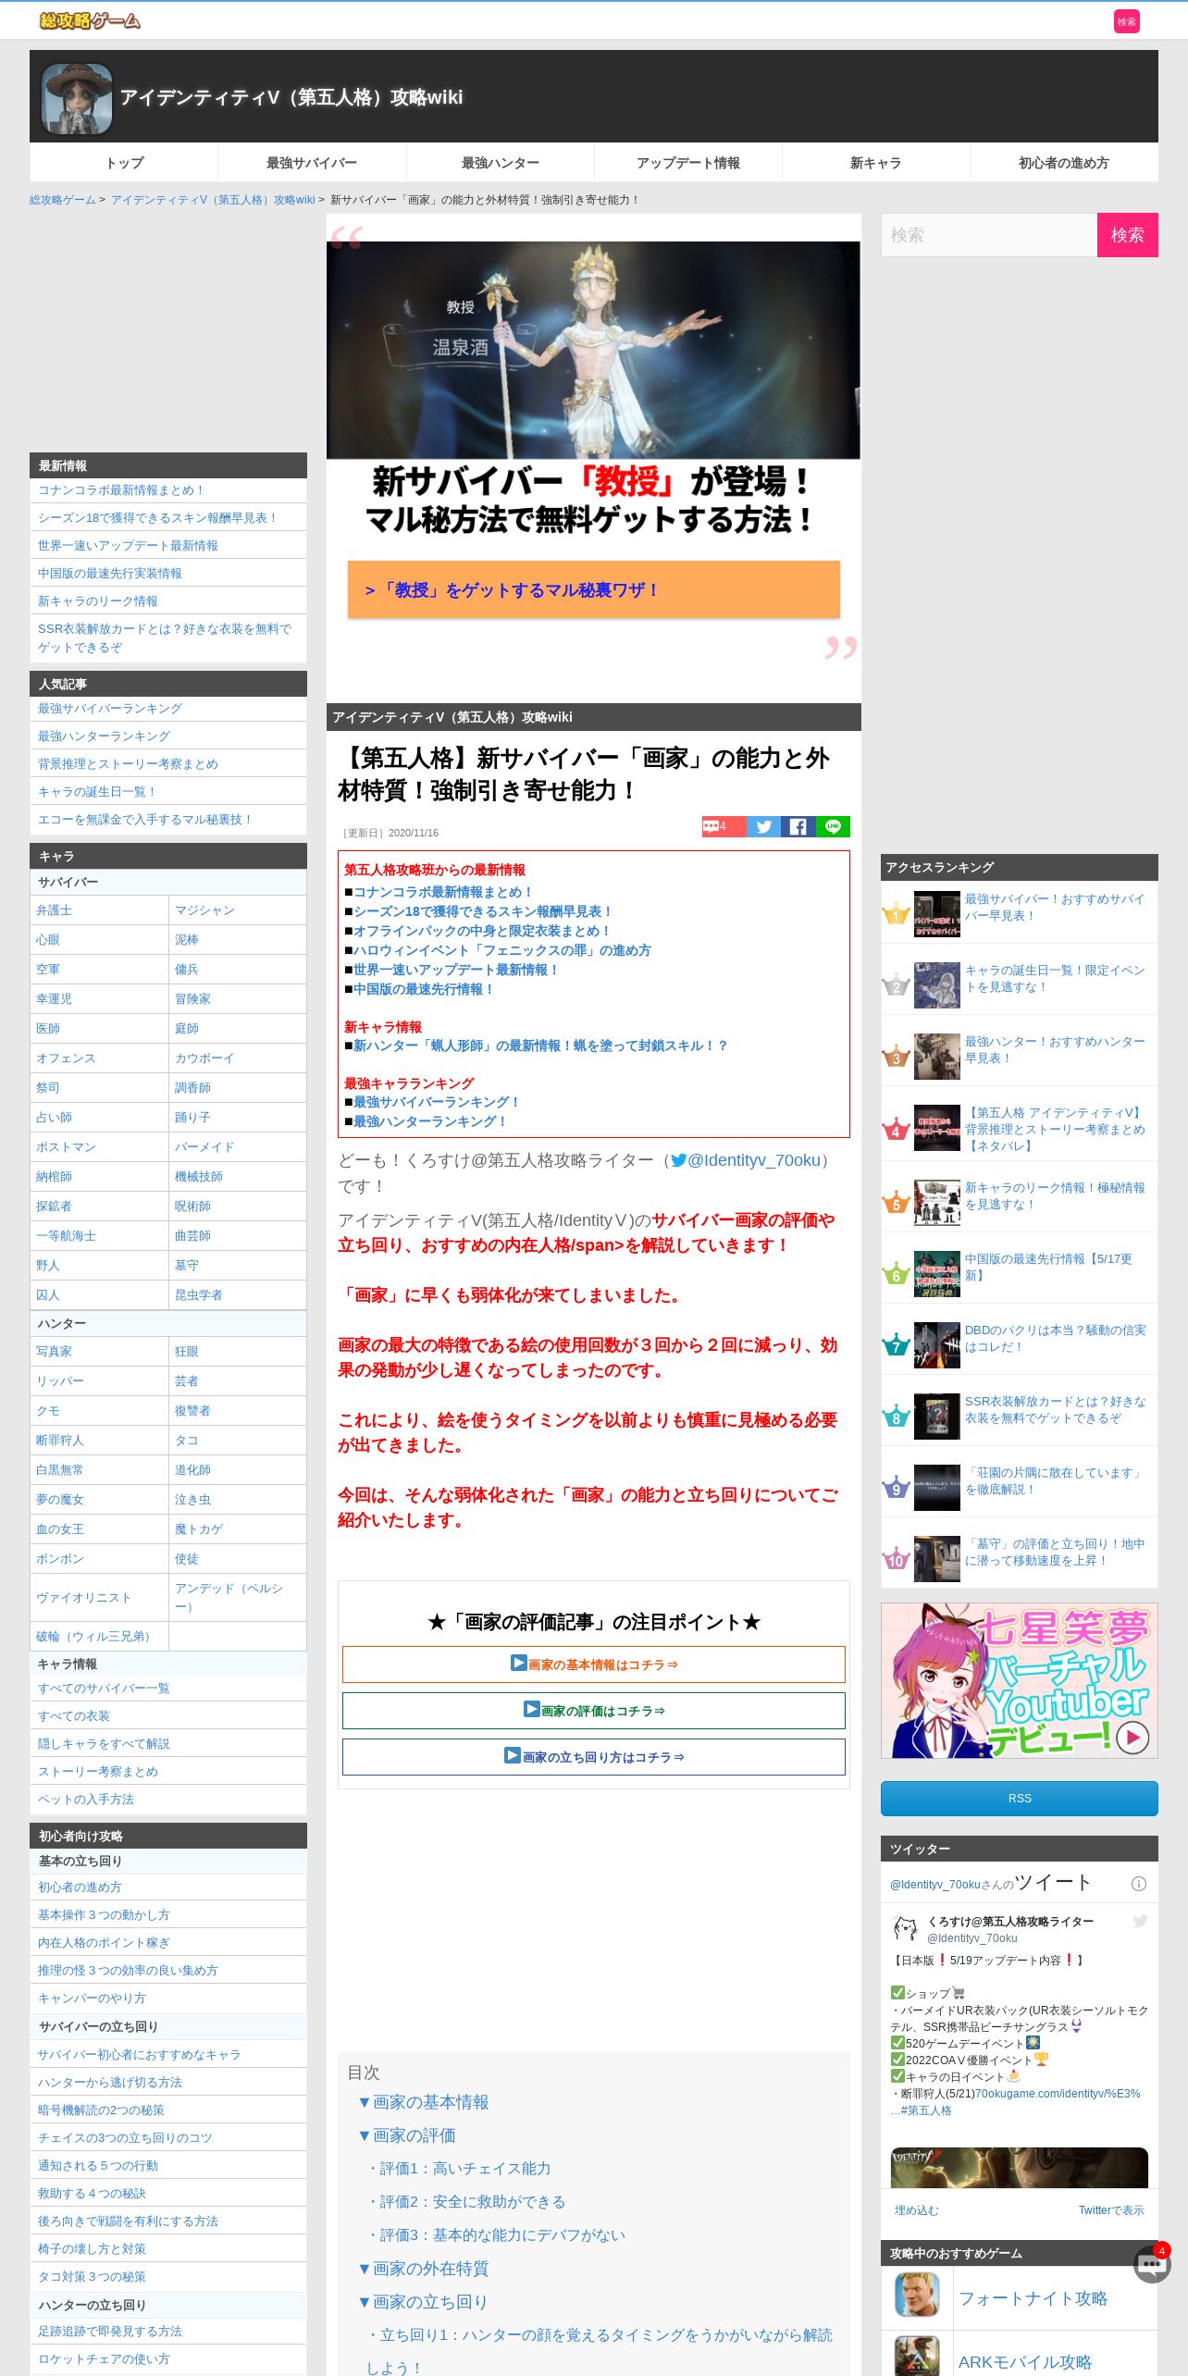Select 写真家 in hunter list
The image size is (1188, 2376).
click(x=54, y=1352)
